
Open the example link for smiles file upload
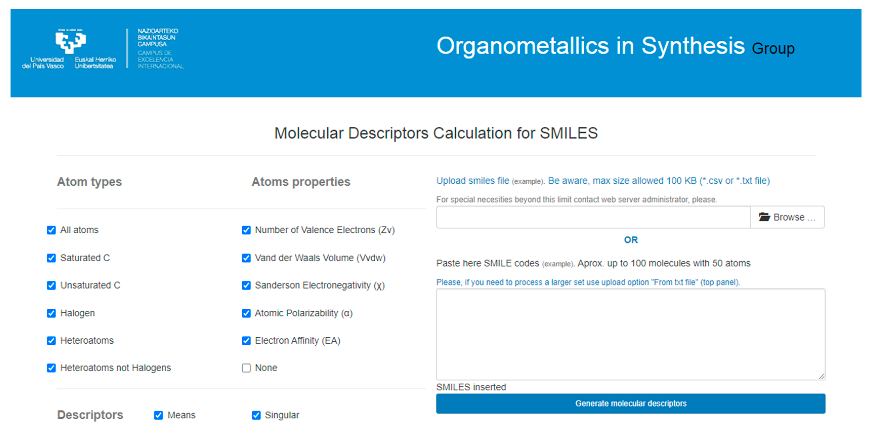pos(527,181)
